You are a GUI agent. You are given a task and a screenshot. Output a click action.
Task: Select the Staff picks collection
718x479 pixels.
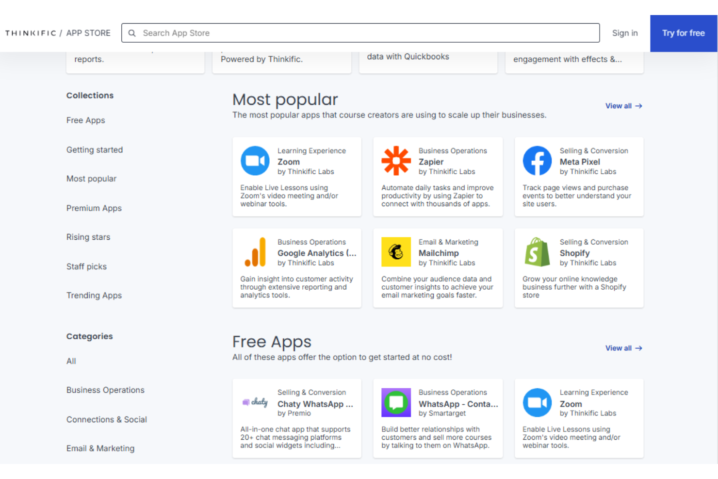click(86, 266)
